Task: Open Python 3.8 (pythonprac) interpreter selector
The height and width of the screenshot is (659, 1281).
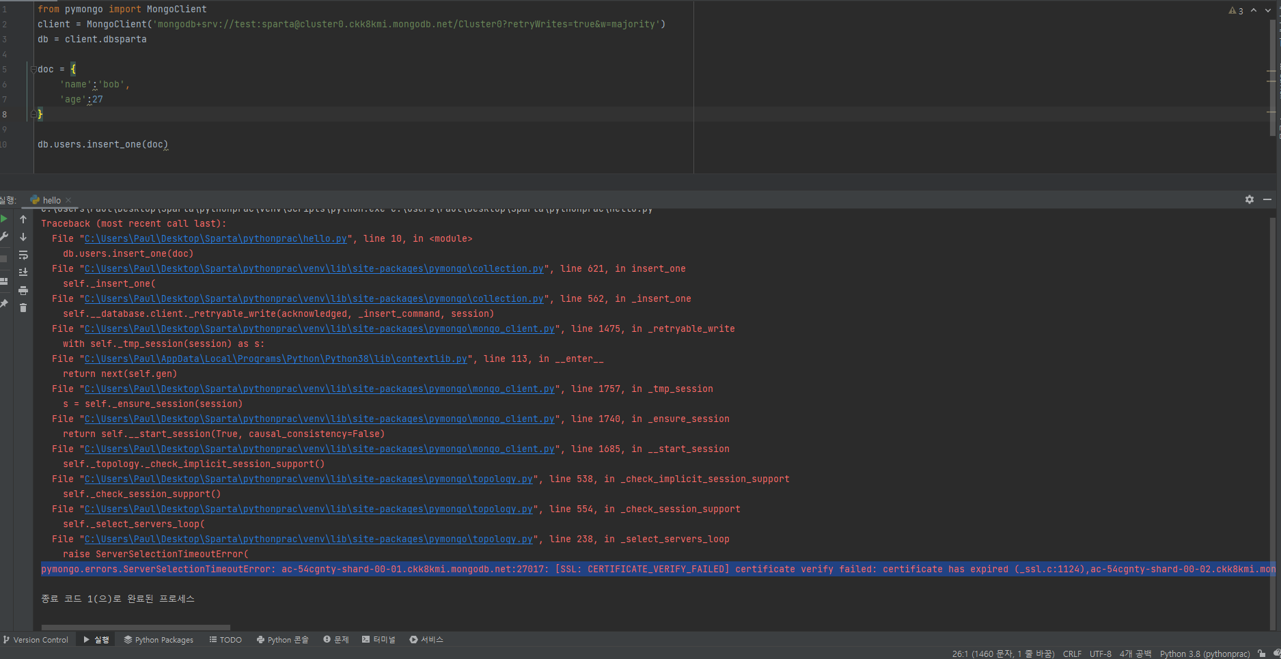Action: [1204, 654]
